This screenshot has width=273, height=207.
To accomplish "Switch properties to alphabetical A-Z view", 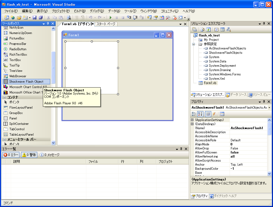I will 200,114.
